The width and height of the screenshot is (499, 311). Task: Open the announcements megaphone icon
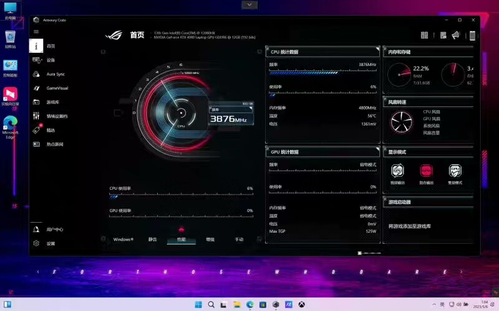(456, 35)
